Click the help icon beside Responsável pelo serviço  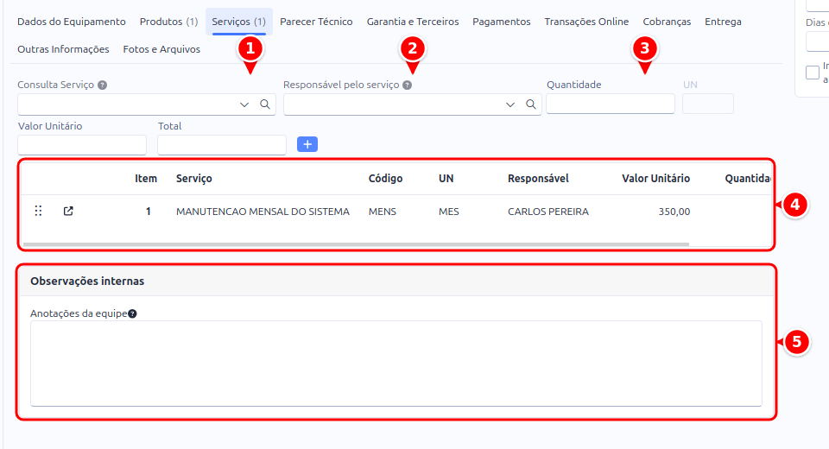(407, 85)
